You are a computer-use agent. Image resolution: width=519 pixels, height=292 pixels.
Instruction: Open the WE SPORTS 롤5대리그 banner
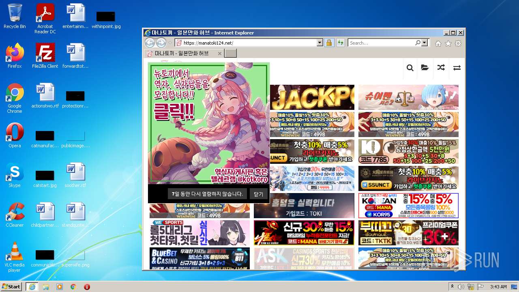tap(199, 233)
